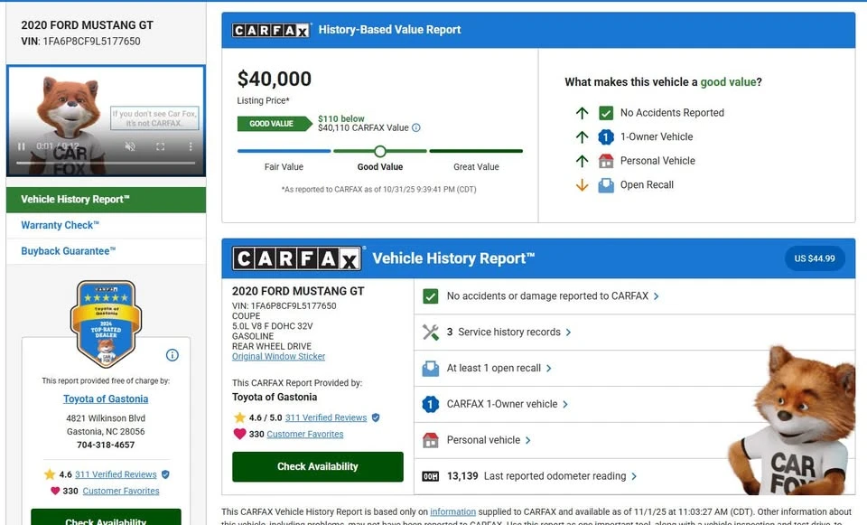The image size is (867, 525).
Task: Open video more options menu
Action: (x=191, y=146)
